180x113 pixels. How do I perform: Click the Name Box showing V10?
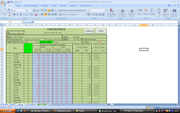point(11,22)
